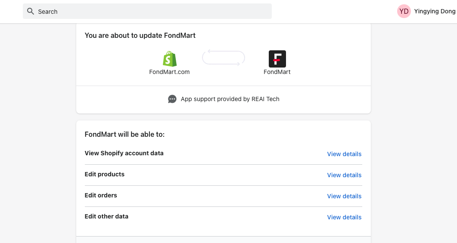This screenshot has height=243, width=457.
Task: Open View details for Edit other data
Action: [x=344, y=217]
